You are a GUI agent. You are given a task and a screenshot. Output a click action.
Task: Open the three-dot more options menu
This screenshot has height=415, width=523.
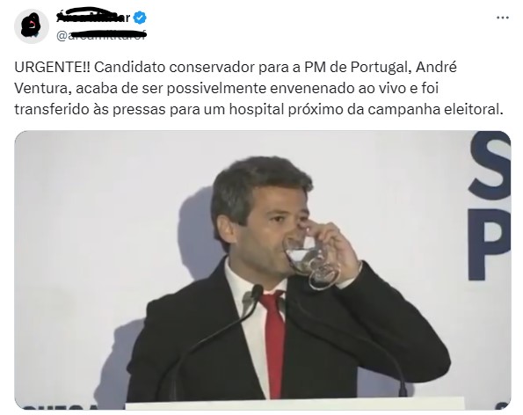coord(502,18)
